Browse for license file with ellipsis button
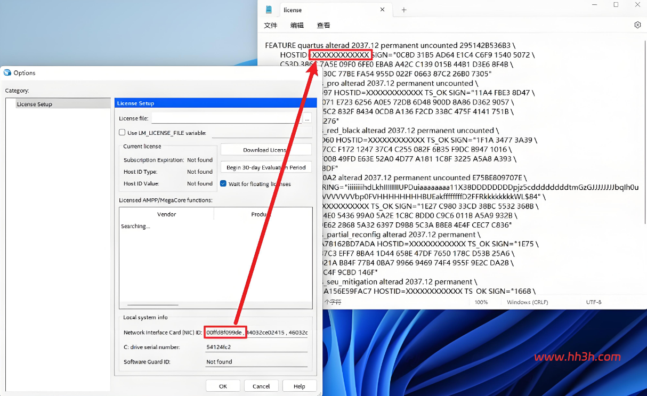The image size is (647, 396). coord(308,118)
